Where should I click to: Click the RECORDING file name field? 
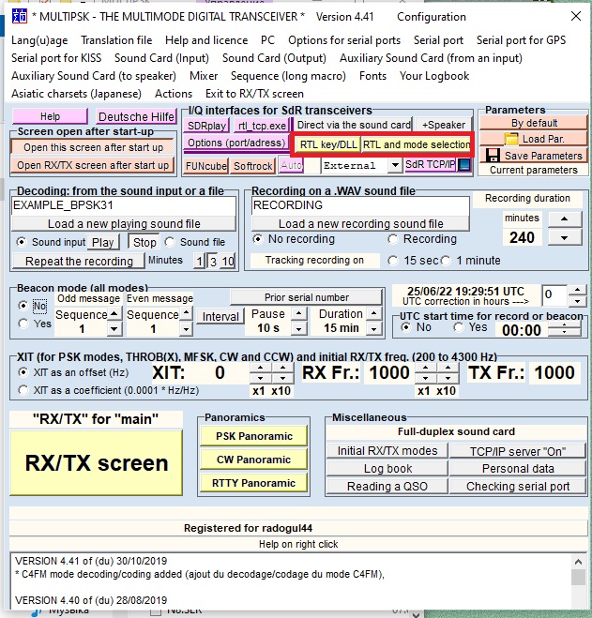point(360,205)
